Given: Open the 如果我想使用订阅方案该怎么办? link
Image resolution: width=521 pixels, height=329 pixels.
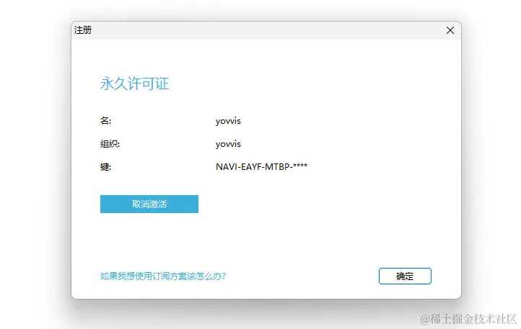Looking at the screenshot, I should [x=163, y=276].
